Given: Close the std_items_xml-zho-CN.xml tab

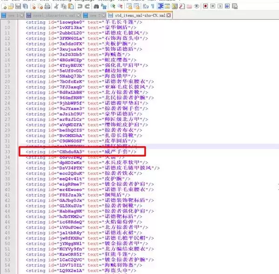Looking at the screenshot, I should (x=169, y=15).
